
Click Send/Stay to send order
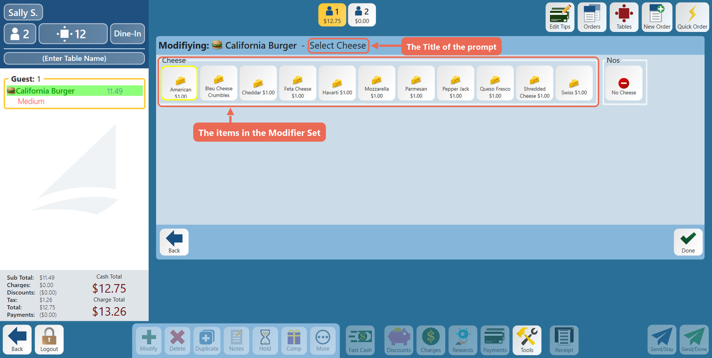[x=662, y=339]
